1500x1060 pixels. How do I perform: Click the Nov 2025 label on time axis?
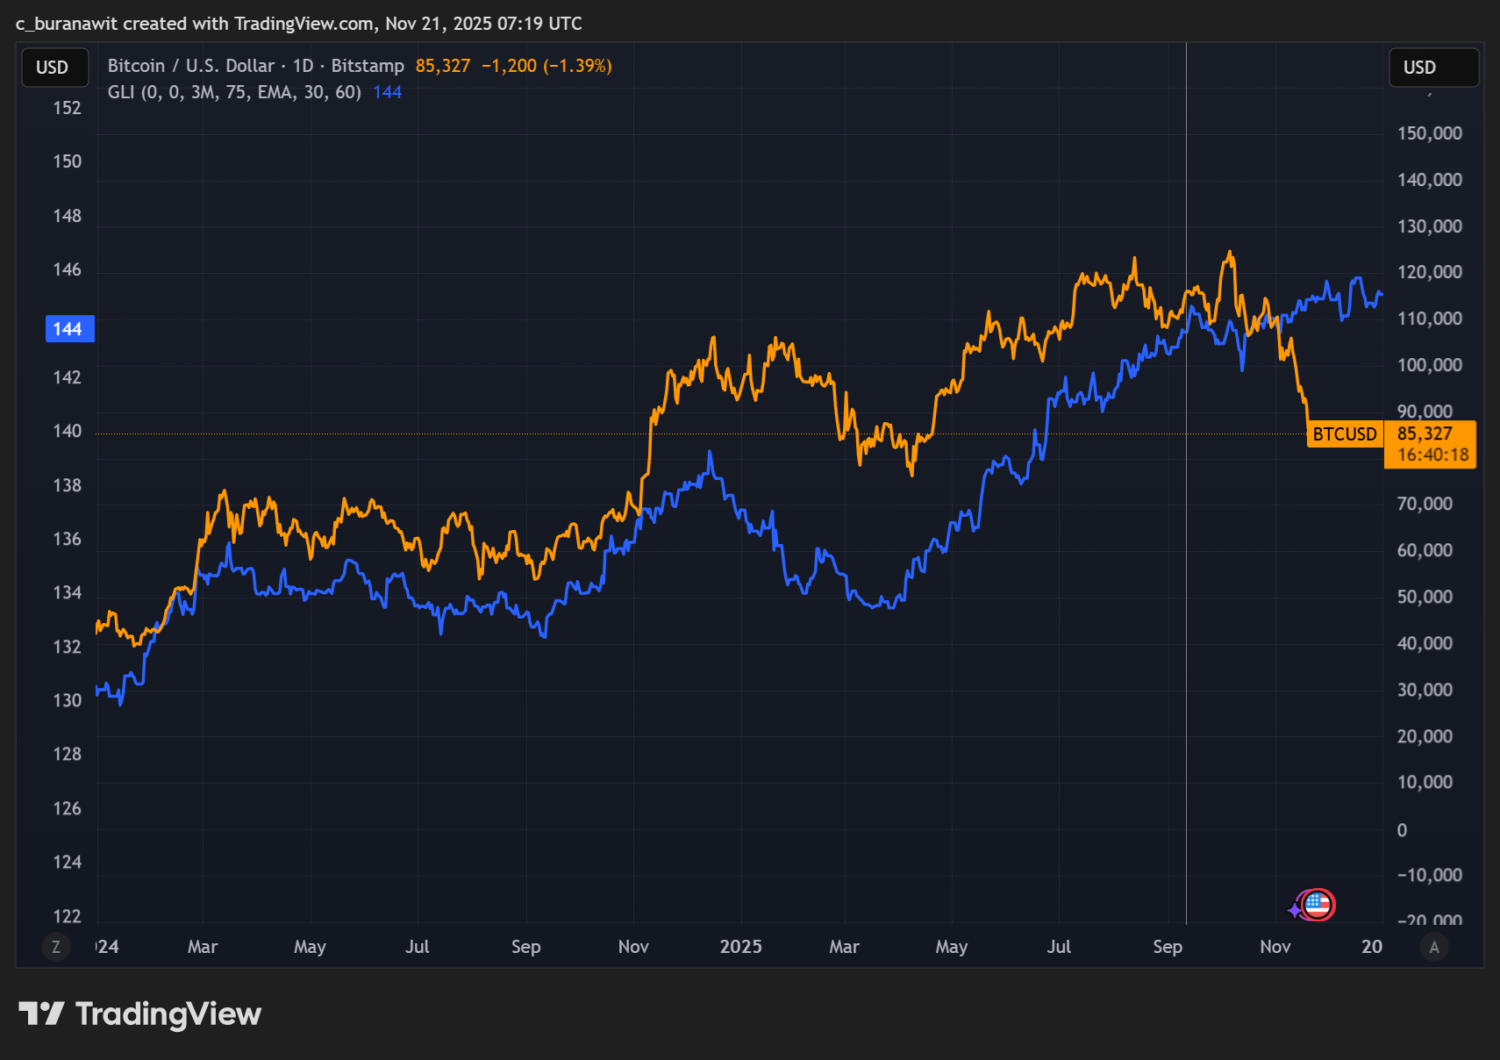point(1275,947)
